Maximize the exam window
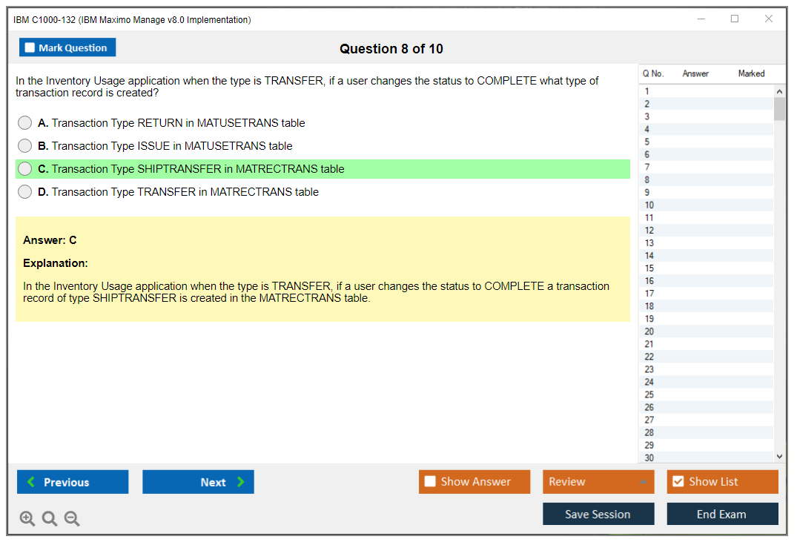The height and width of the screenshot is (545, 797). pos(735,19)
